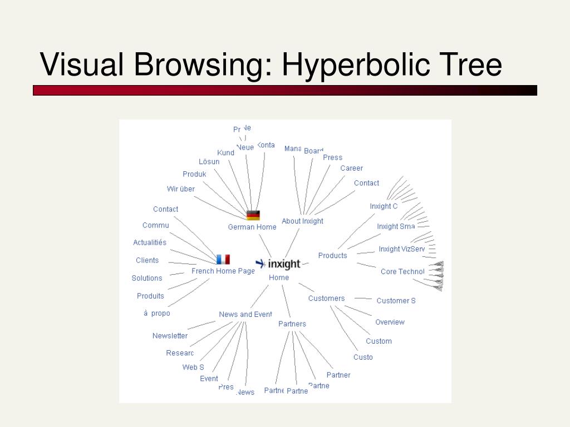Click the German flag icon
Image resolution: width=570 pixels, height=427 pixels.
tap(253, 215)
